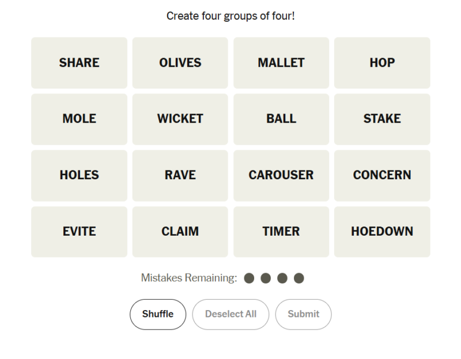Pick the OLIVES tile

[x=180, y=63]
